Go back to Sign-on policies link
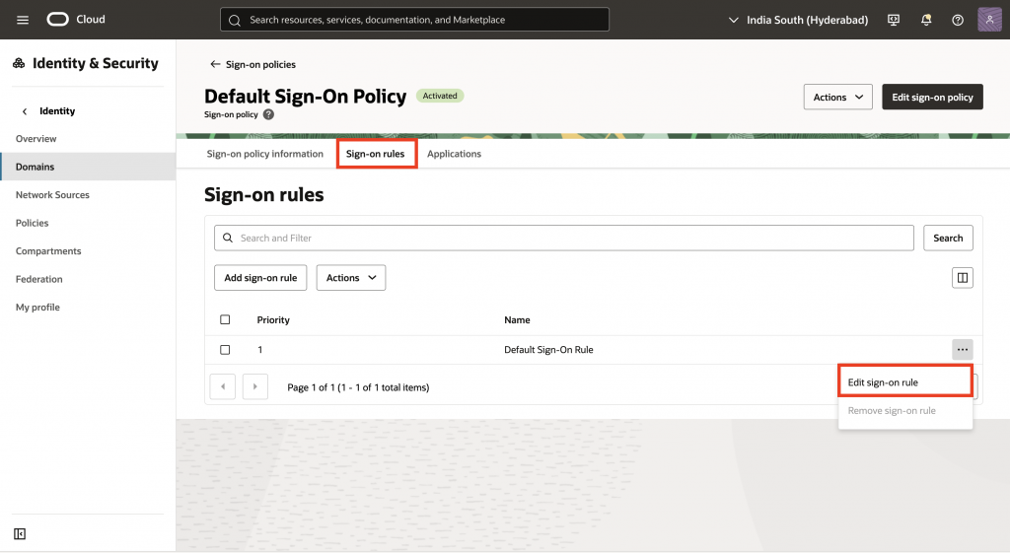The height and width of the screenshot is (553, 1010). pyautogui.click(x=252, y=64)
